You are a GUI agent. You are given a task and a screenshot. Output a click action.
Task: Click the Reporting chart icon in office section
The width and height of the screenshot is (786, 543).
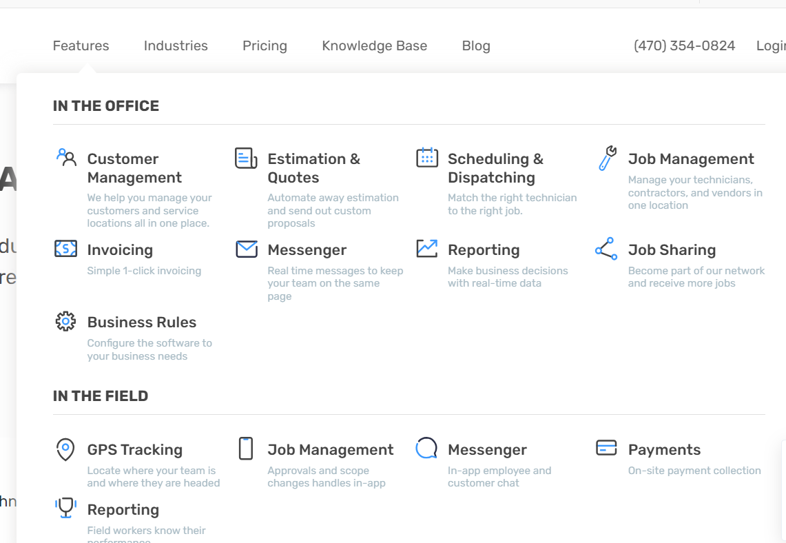(427, 249)
